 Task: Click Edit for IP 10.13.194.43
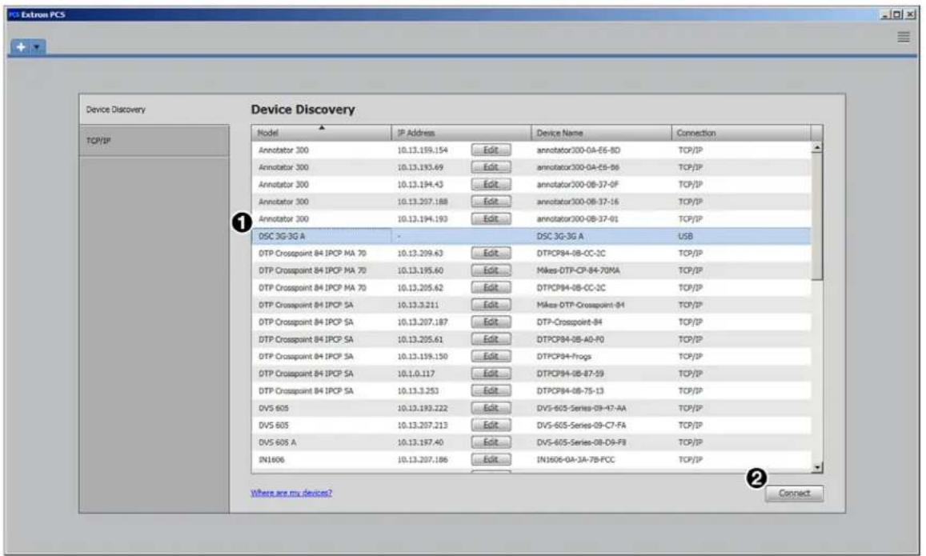coord(491,184)
